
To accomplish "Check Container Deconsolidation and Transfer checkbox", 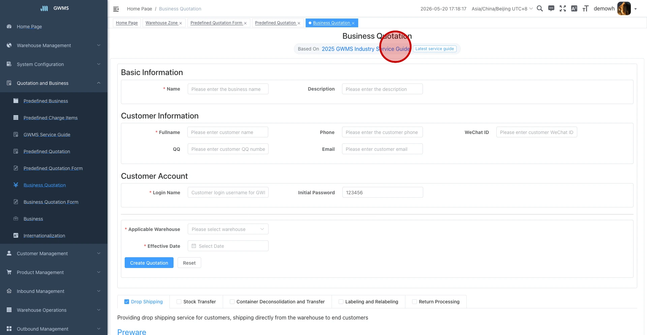I will (x=232, y=302).
